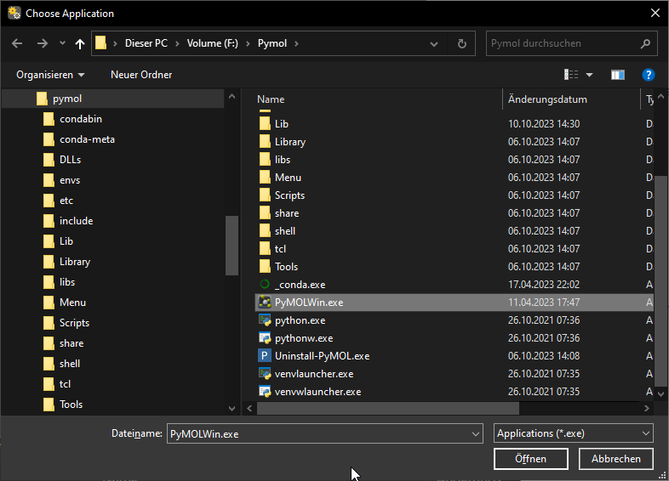Select share folder icon in file list
This screenshot has width=669, height=481.
click(265, 213)
